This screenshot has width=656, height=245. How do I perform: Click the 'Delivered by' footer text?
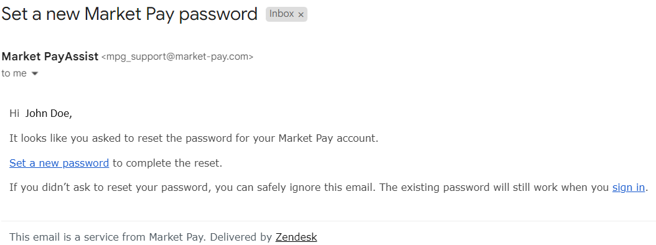[241, 238]
